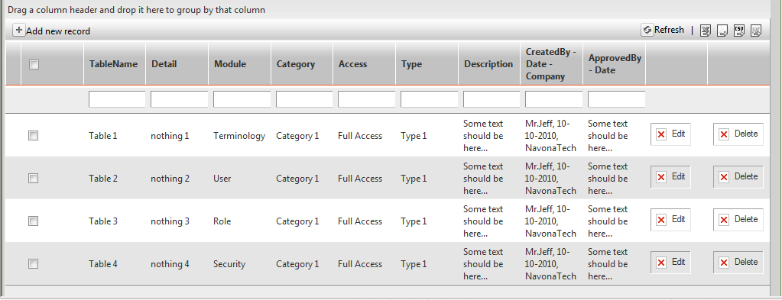This screenshot has width=782, height=300.
Task: Select the Table 2 row checkbox
Action: (34, 179)
